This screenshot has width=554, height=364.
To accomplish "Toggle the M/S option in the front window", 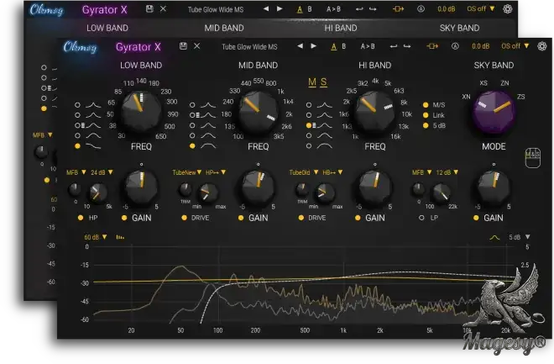I will click(426, 105).
